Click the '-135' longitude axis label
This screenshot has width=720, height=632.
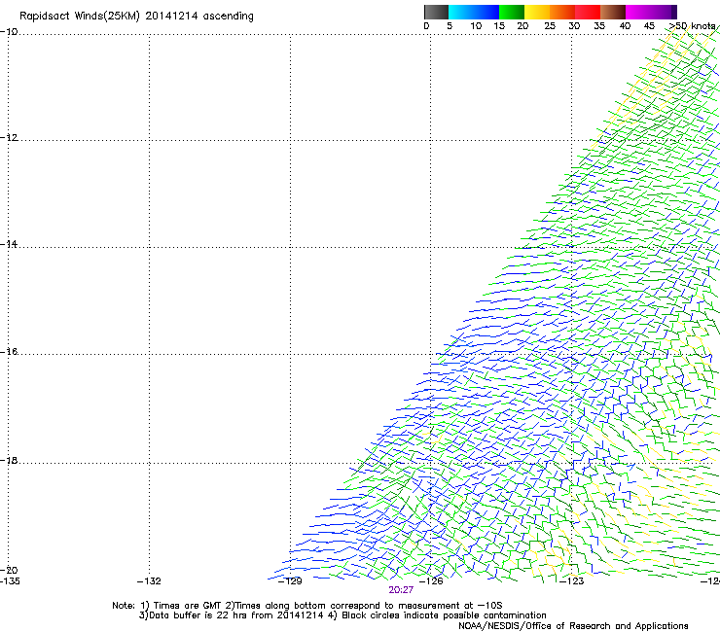(x=10, y=581)
